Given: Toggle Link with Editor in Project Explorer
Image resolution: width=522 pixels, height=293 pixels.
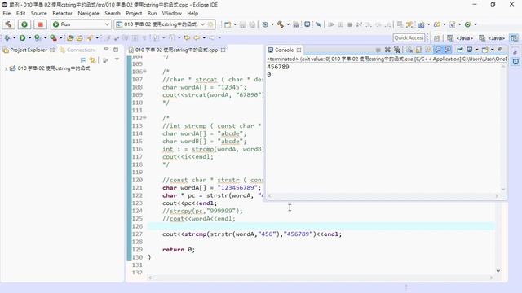Looking at the screenshot, I should click(x=92, y=60).
